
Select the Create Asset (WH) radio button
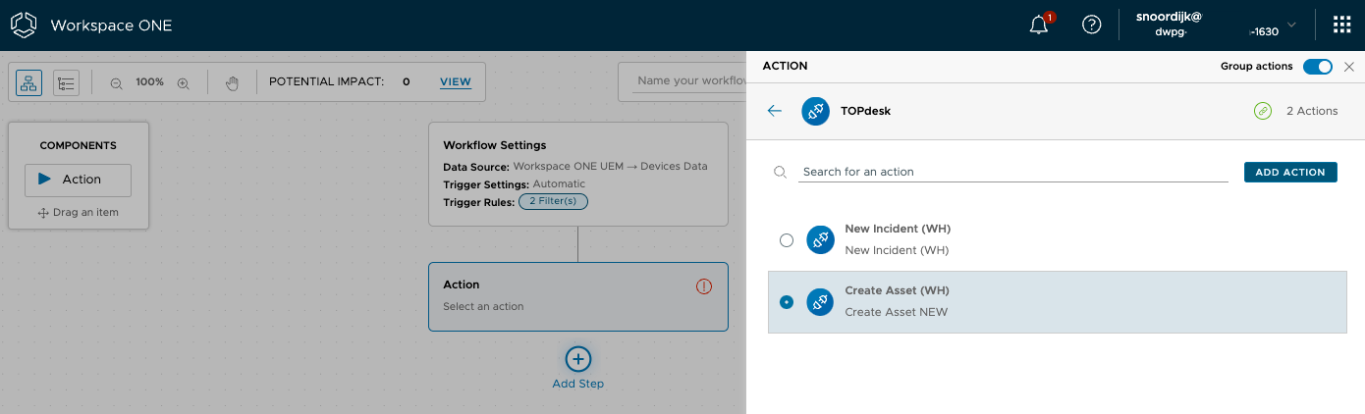787,302
